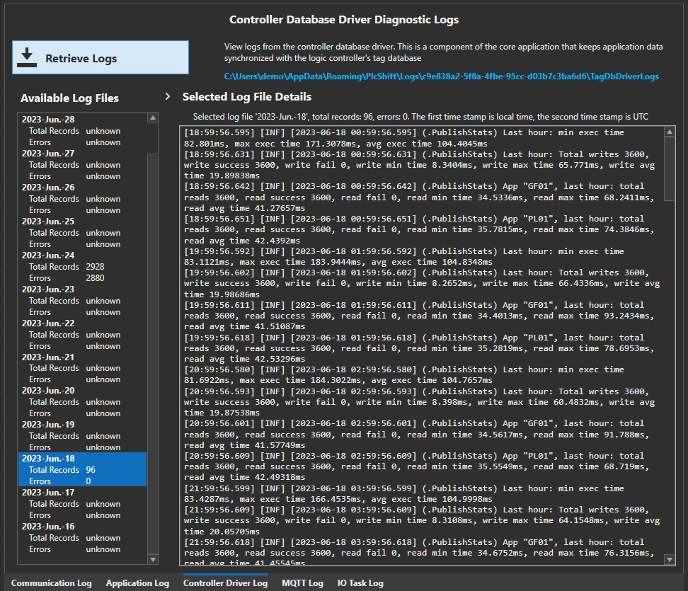Select the 2023-Jun.-26 log file
The image size is (688, 591).
point(83,198)
